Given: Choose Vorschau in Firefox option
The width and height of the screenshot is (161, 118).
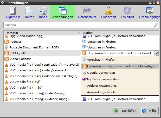Looking at the screenshot, I should [x=120, y=60].
